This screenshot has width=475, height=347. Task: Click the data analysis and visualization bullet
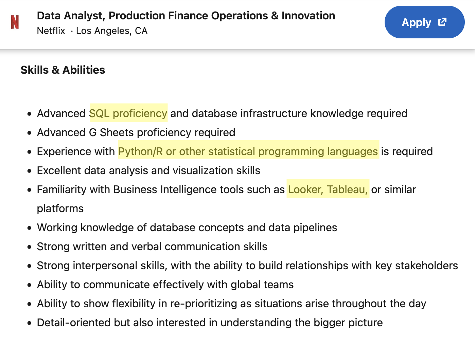148,170
